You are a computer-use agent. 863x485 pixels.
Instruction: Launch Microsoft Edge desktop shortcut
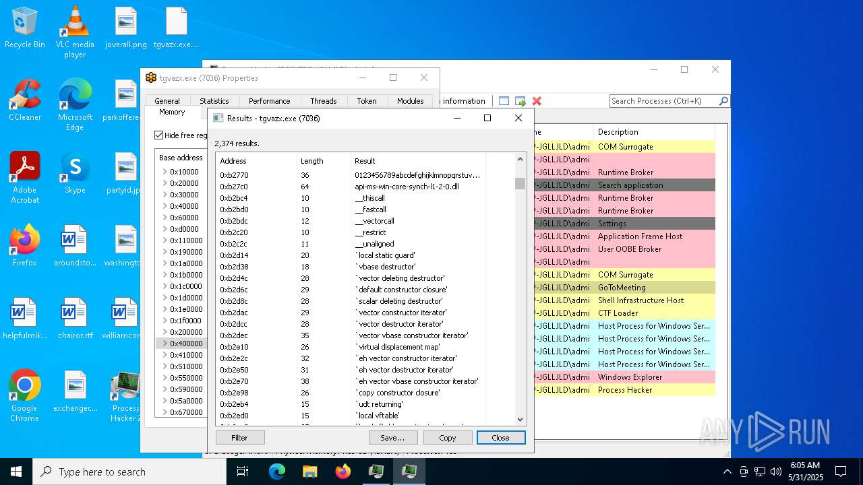coord(75,105)
